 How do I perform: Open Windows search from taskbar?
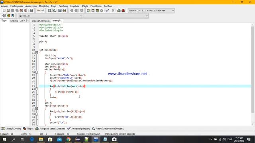14,139
